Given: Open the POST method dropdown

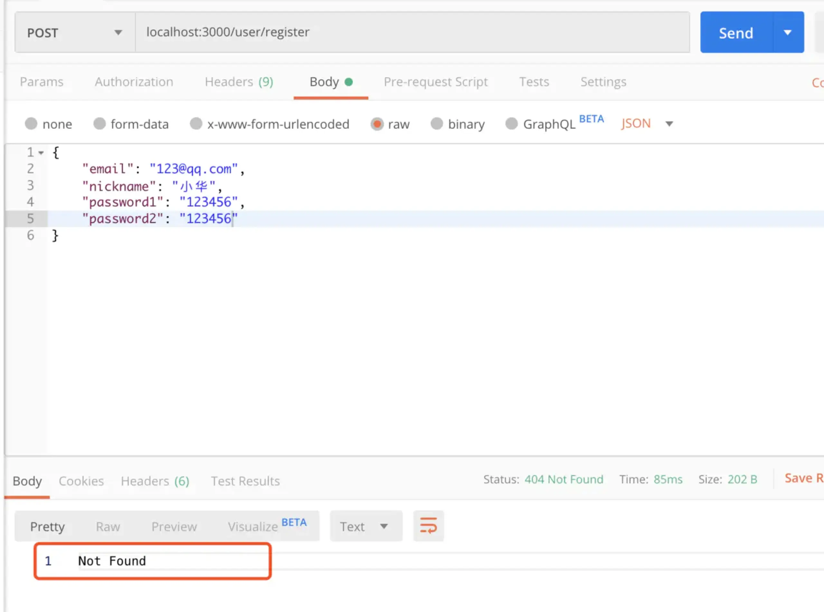Looking at the screenshot, I should (x=74, y=32).
